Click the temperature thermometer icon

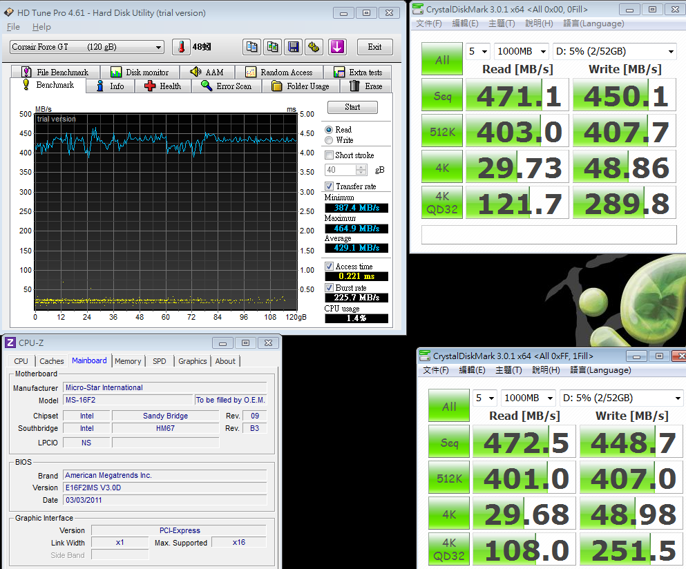181,47
